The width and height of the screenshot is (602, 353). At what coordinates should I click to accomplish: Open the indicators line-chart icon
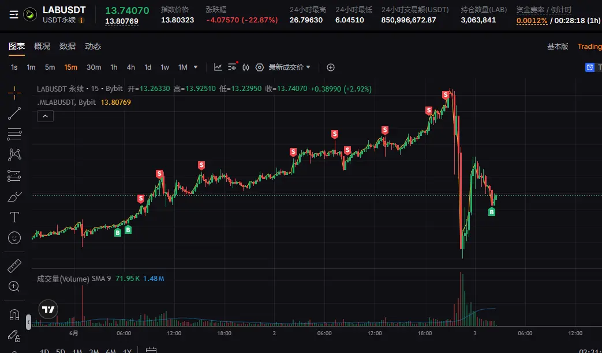click(x=218, y=67)
